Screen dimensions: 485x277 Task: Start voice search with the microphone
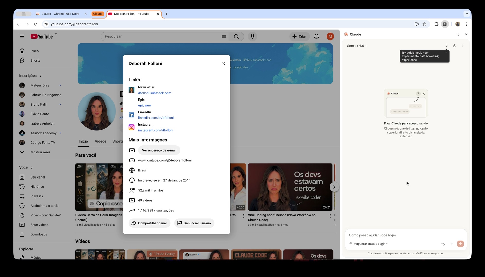[253, 36]
